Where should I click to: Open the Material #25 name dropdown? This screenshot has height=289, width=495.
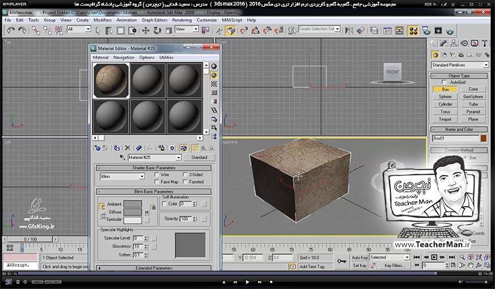pos(178,157)
